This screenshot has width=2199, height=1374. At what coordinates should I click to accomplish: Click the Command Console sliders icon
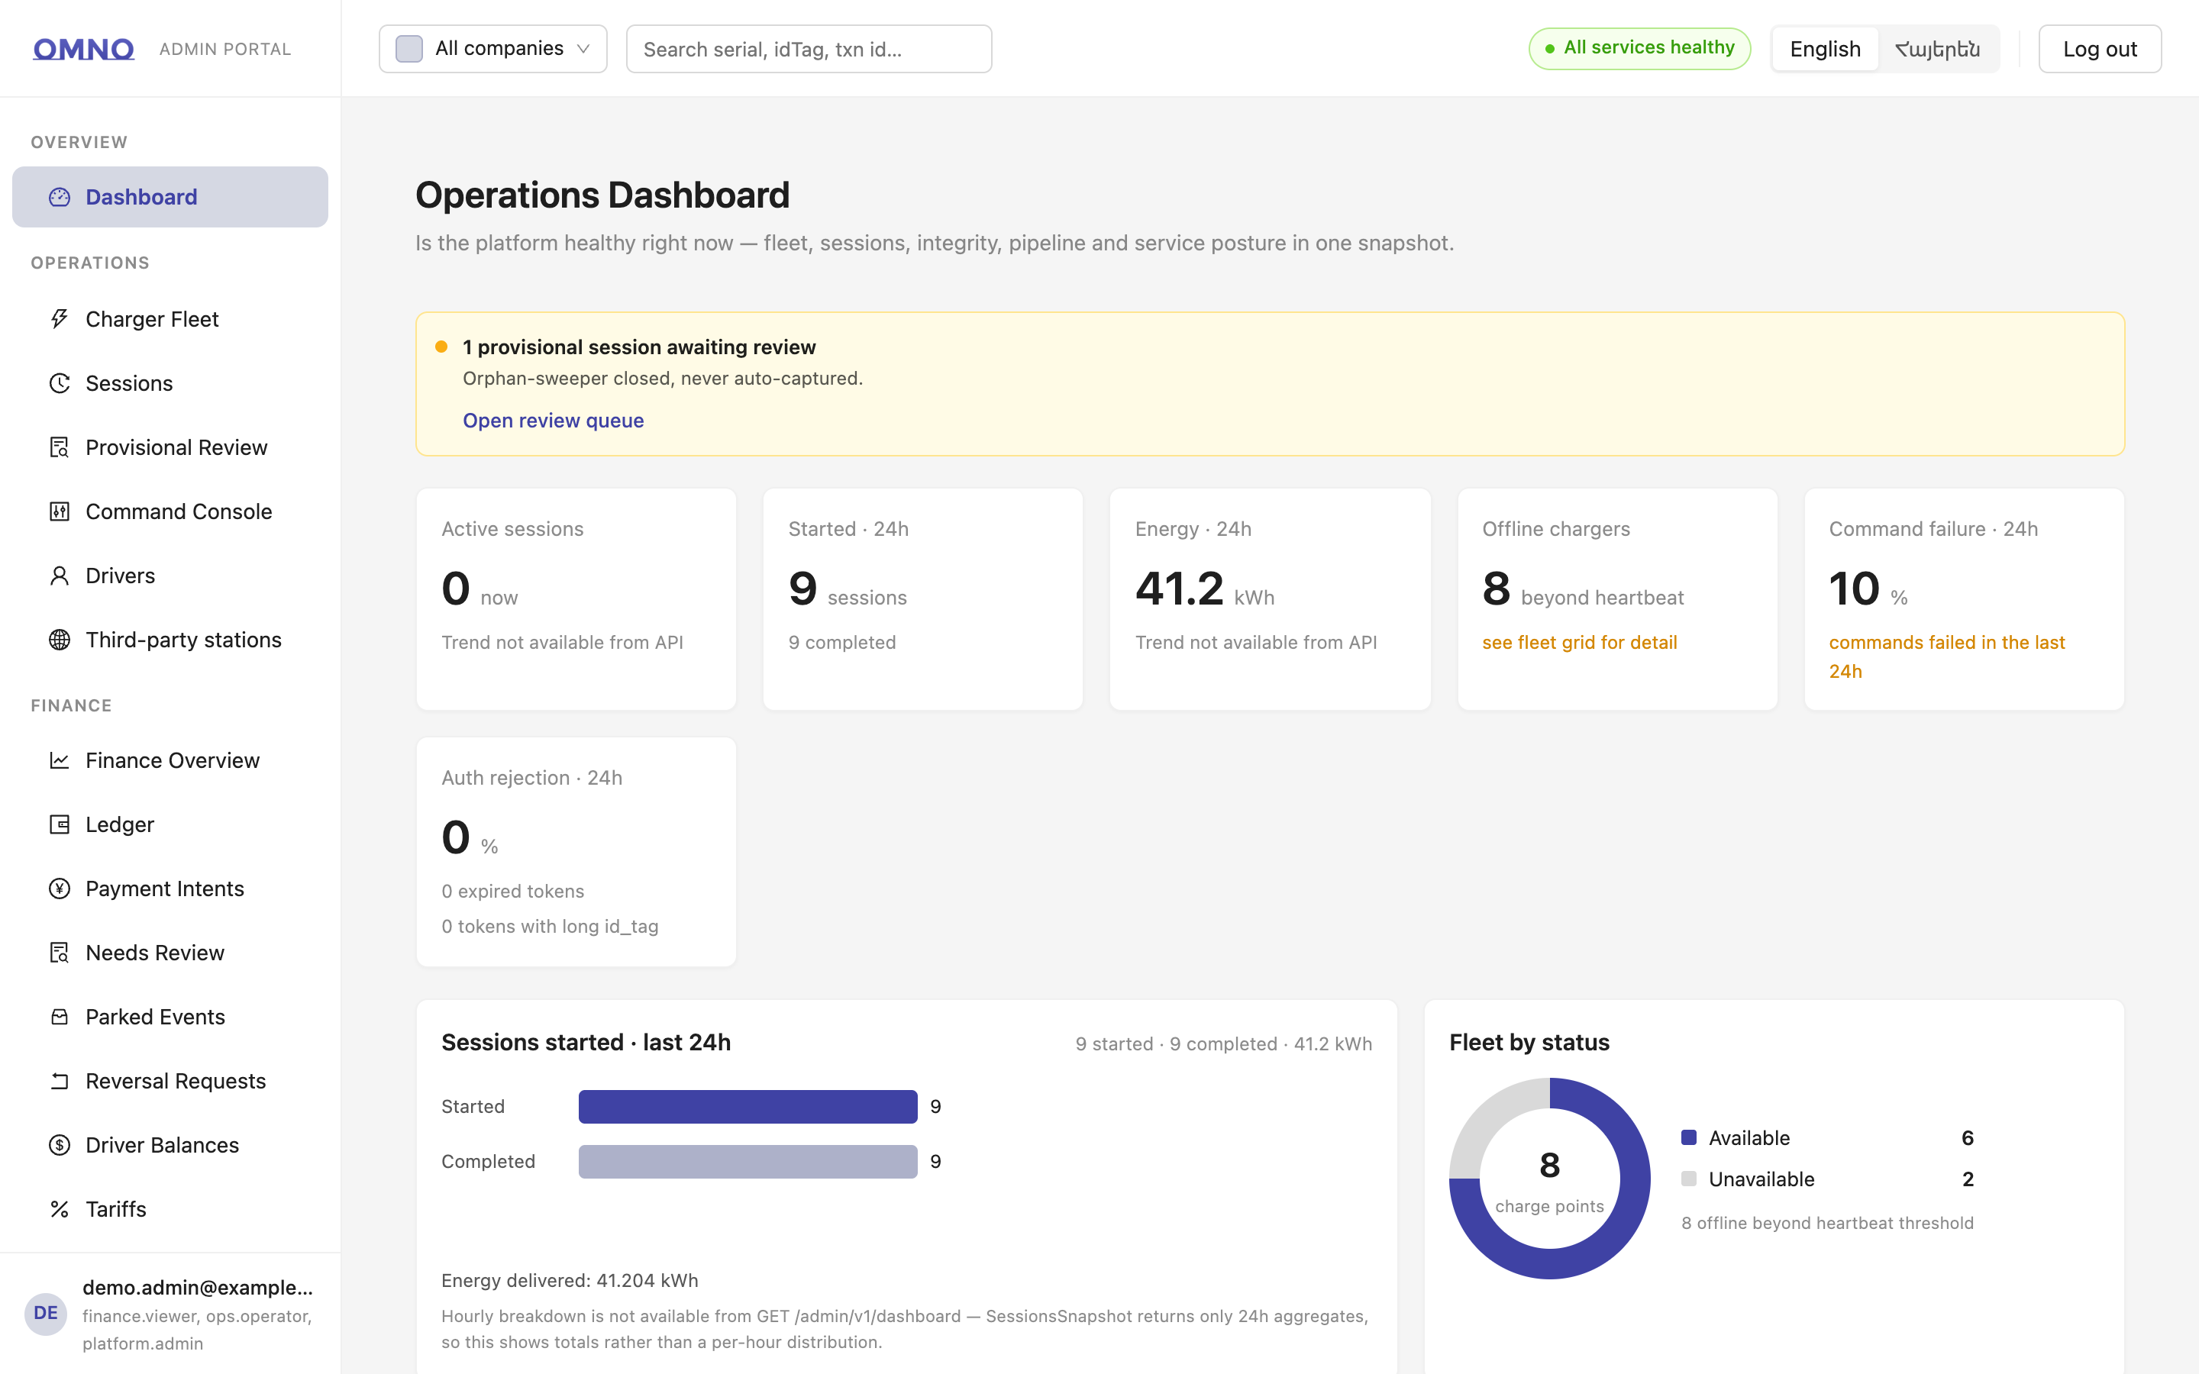point(59,511)
